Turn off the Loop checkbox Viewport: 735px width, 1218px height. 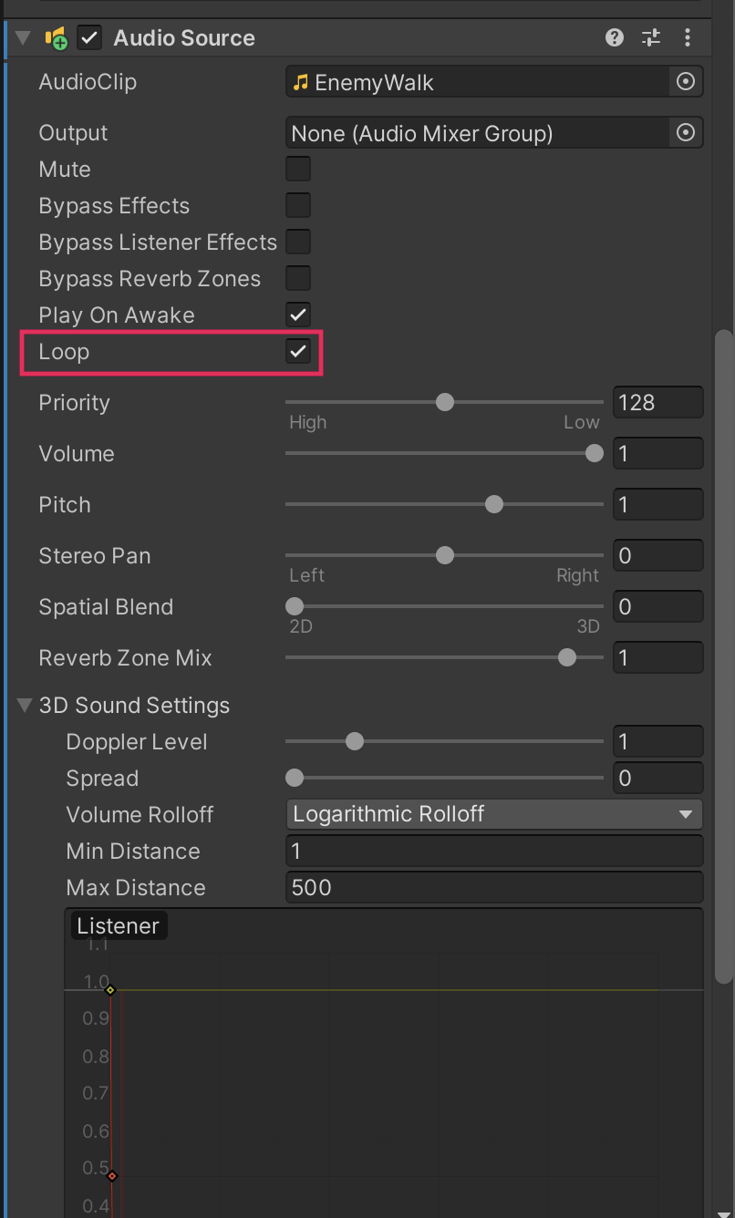coord(298,352)
